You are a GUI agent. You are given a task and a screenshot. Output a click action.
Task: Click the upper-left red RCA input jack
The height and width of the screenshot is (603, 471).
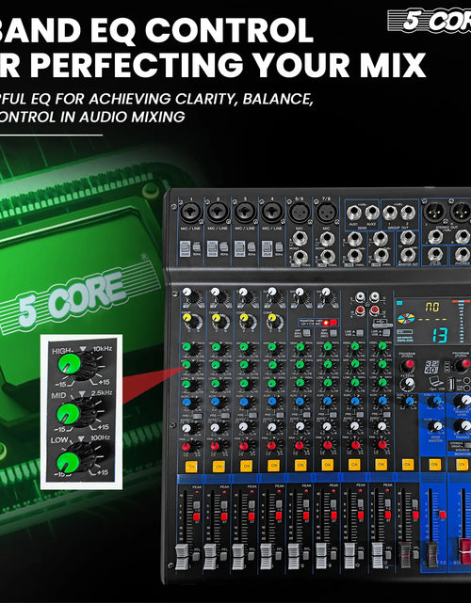[360, 309]
